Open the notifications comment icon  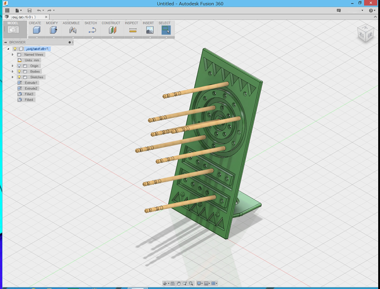coord(339,10)
